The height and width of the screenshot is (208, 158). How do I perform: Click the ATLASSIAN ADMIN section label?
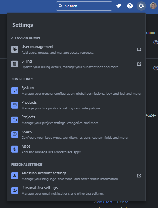pyautogui.click(x=25, y=38)
